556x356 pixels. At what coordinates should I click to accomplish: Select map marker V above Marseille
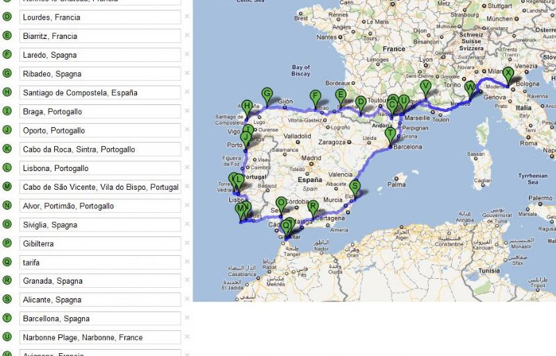(x=425, y=88)
